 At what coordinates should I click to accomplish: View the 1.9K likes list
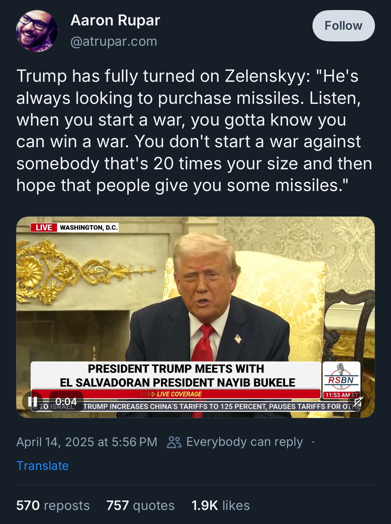click(x=221, y=505)
